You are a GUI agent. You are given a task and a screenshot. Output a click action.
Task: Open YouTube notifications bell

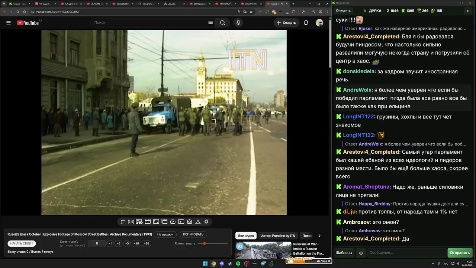tap(306, 23)
